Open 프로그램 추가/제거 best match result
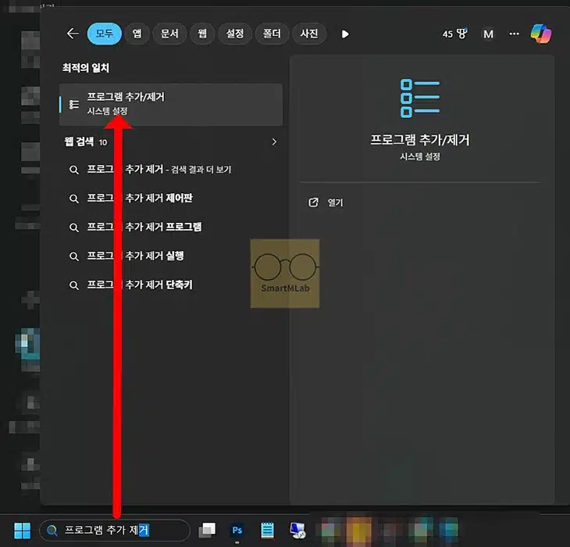Screen dimensions: 570x547 click(171, 105)
